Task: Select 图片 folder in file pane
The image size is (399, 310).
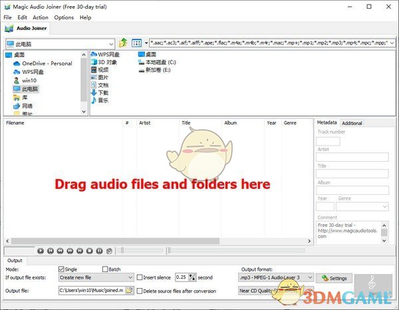Action: tap(100, 77)
